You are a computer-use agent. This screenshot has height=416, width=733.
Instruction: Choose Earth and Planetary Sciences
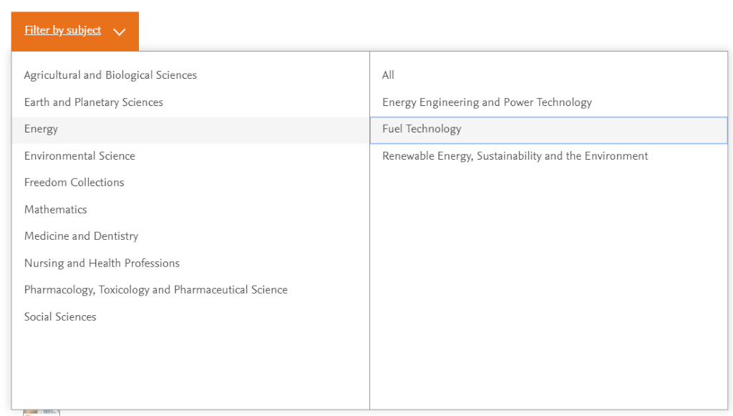pyautogui.click(x=190, y=102)
